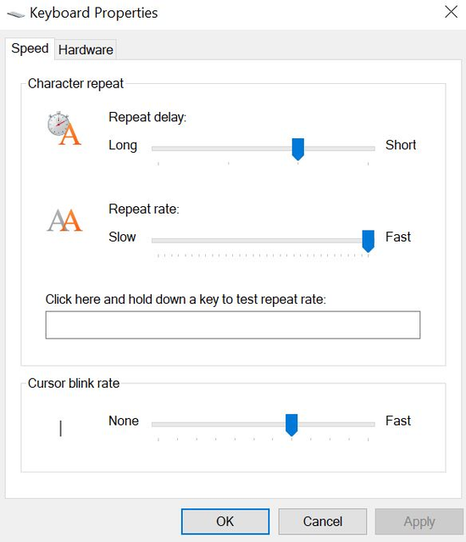Screen dimensions: 466x542
Task: Click the repeat rate test text box
Action: coord(233,325)
